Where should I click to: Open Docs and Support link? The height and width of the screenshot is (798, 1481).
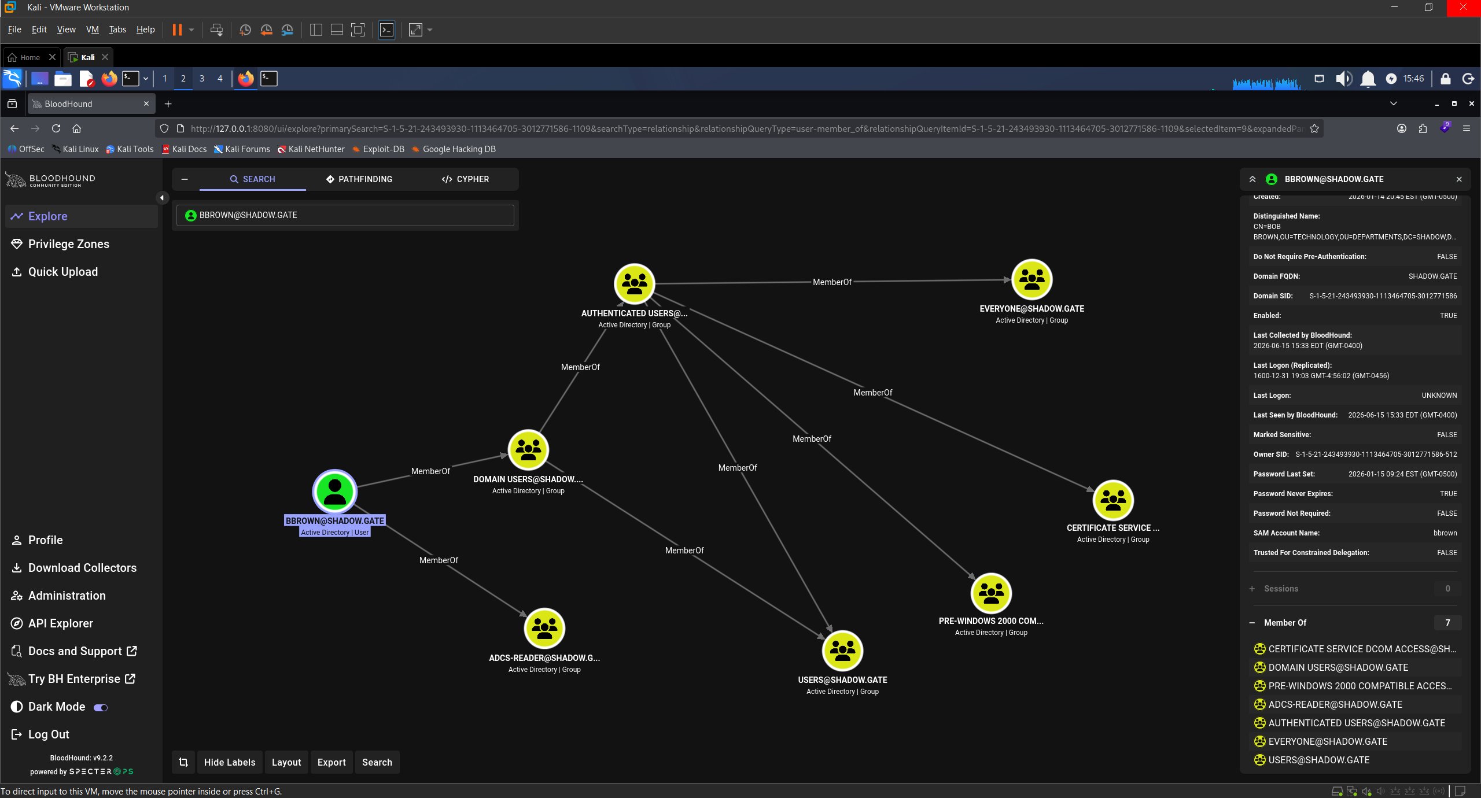tap(82, 651)
